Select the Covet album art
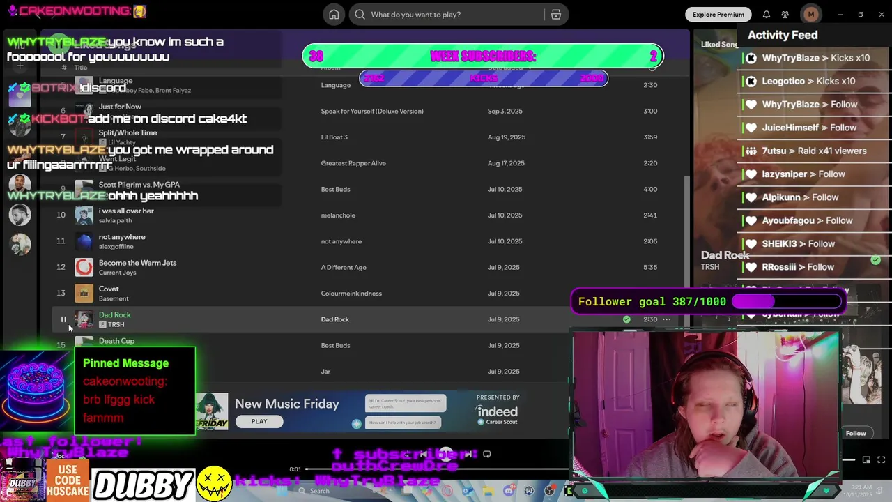The width and height of the screenshot is (892, 502). tap(84, 294)
